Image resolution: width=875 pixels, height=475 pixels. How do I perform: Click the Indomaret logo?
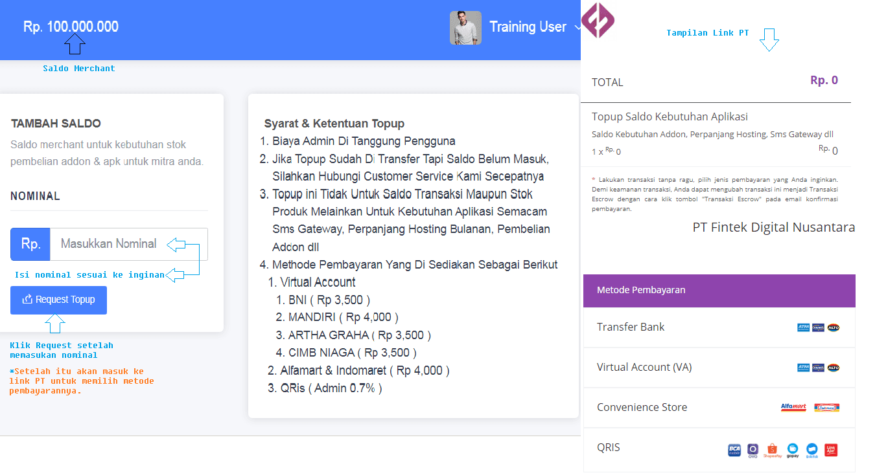point(826,408)
